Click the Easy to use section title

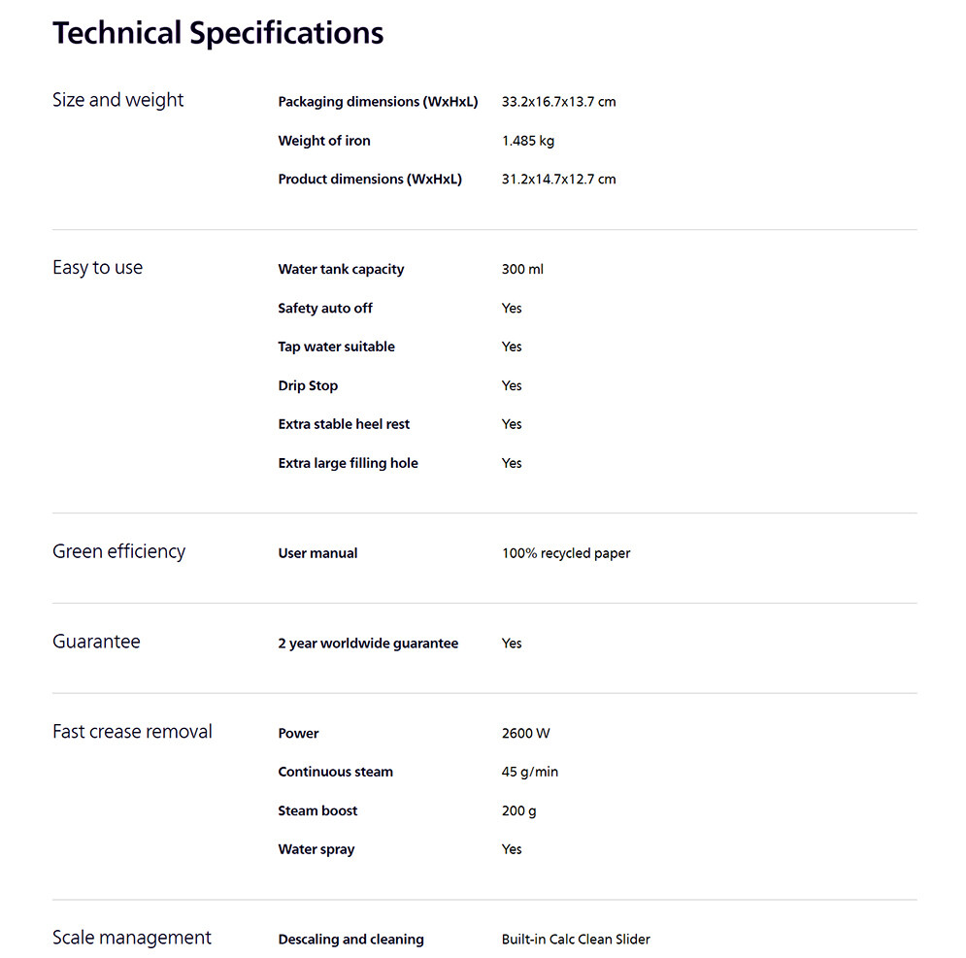[97, 268]
